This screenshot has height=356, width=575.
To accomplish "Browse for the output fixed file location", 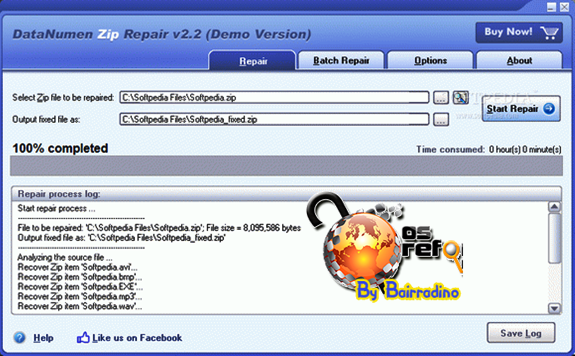I will tap(441, 120).
